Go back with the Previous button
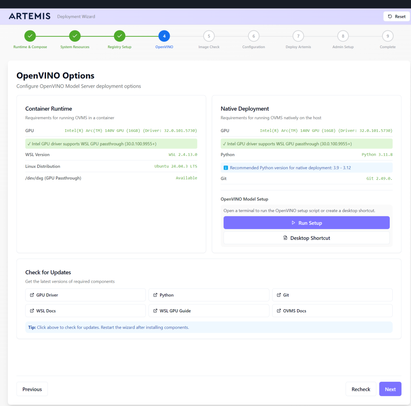Image resolution: width=411 pixels, height=406 pixels. click(32, 389)
